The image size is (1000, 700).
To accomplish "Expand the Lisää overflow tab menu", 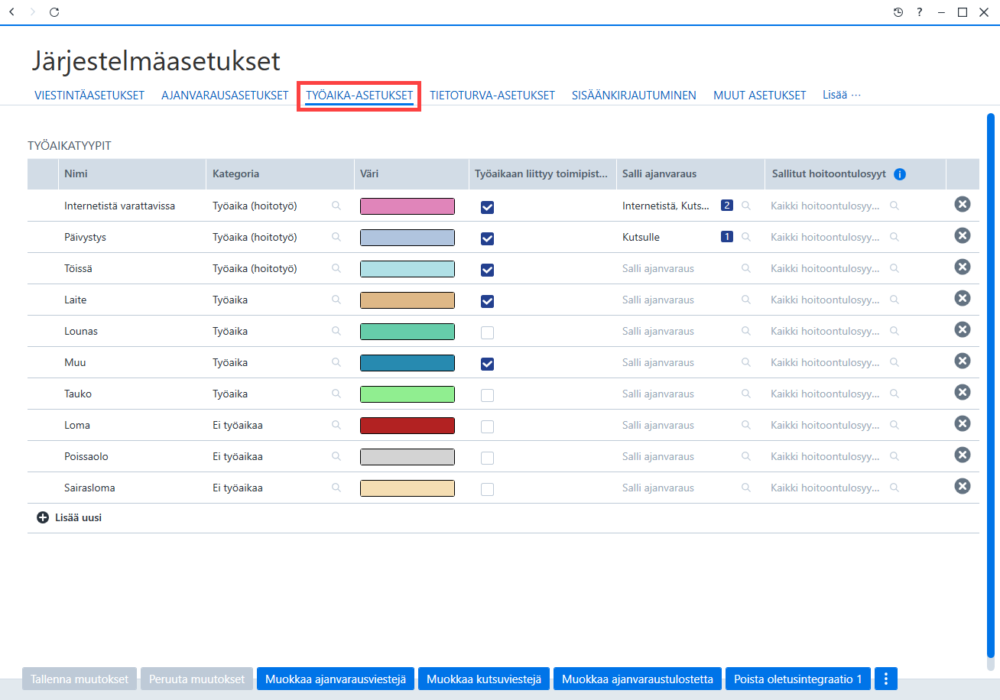I will coord(842,95).
